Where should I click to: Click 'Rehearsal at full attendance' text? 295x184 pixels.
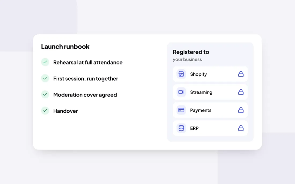click(88, 62)
